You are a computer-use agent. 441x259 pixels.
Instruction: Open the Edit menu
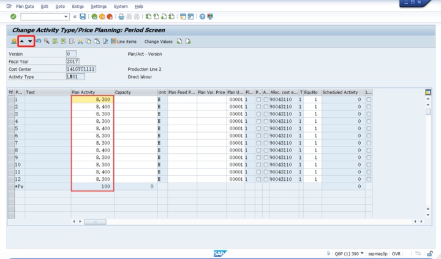(x=45, y=6)
